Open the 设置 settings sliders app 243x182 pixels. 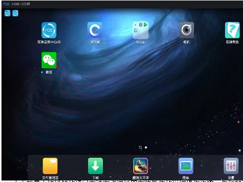coord(231,166)
